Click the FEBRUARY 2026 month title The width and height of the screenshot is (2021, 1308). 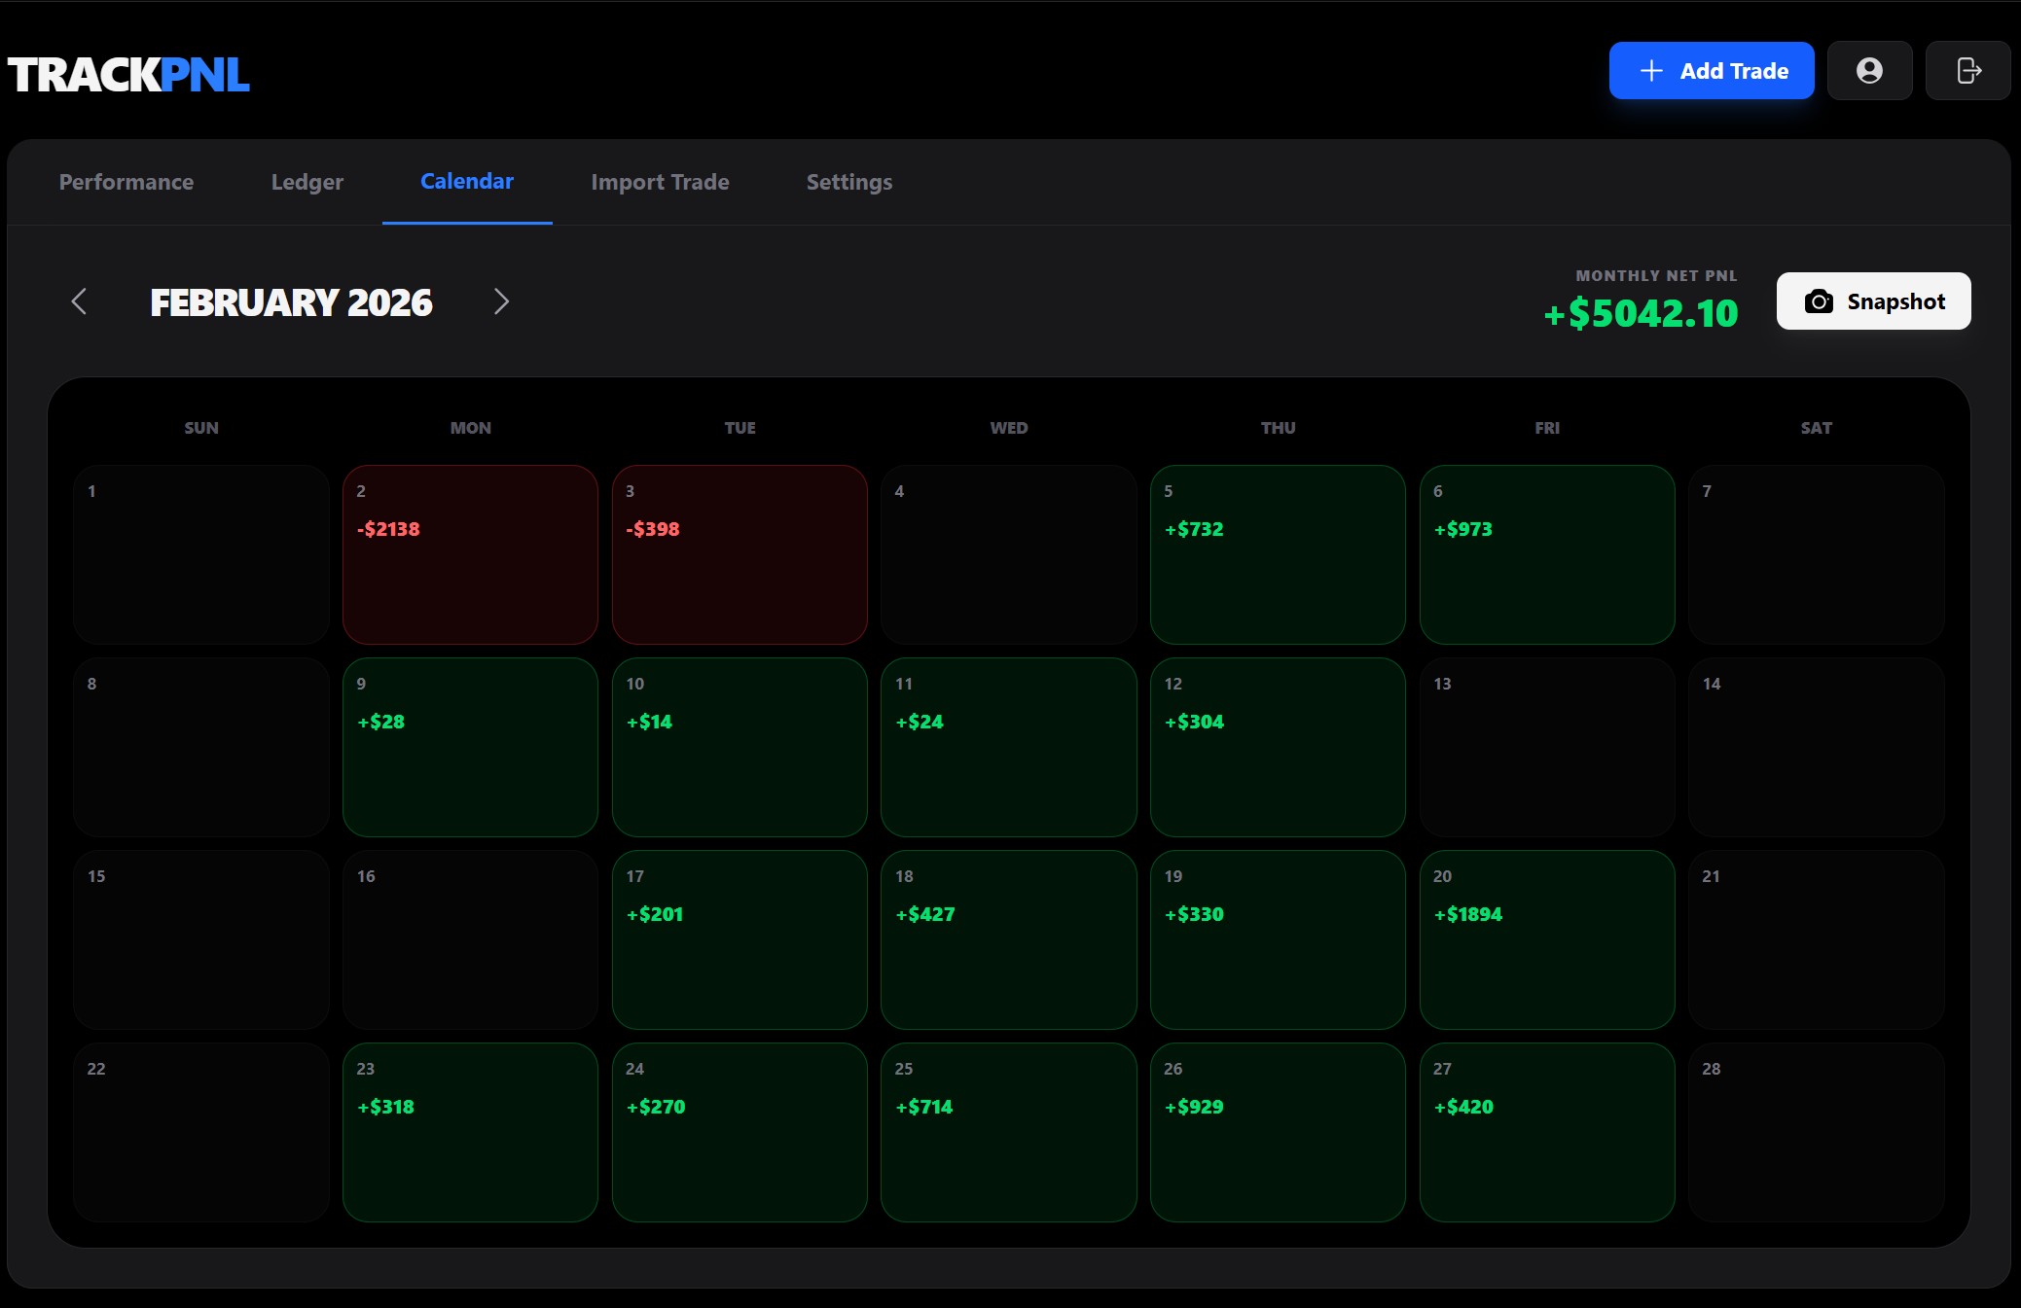click(x=290, y=301)
